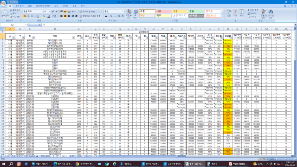Open the Office button menu
This screenshot has width=297, height=167.
3,3
